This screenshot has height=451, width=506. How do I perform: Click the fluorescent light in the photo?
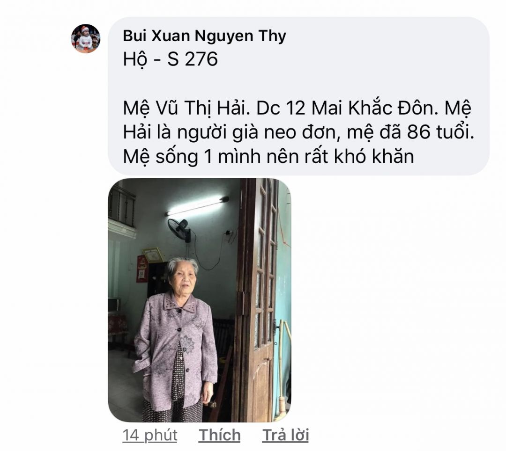[x=197, y=206]
